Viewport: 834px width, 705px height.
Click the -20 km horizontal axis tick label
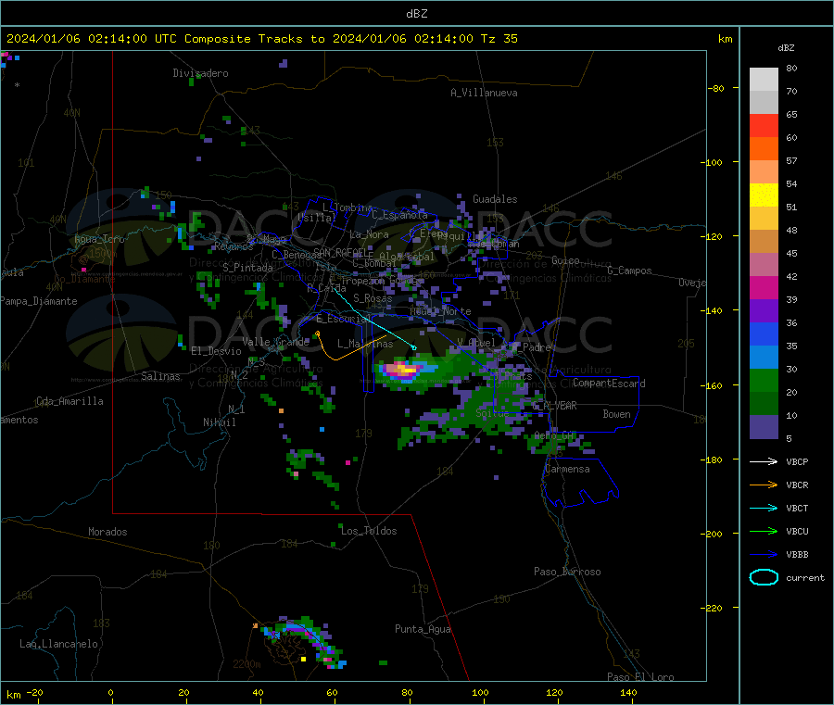click(34, 693)
